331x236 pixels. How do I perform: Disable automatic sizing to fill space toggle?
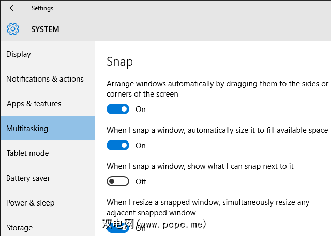pos(118,146)
